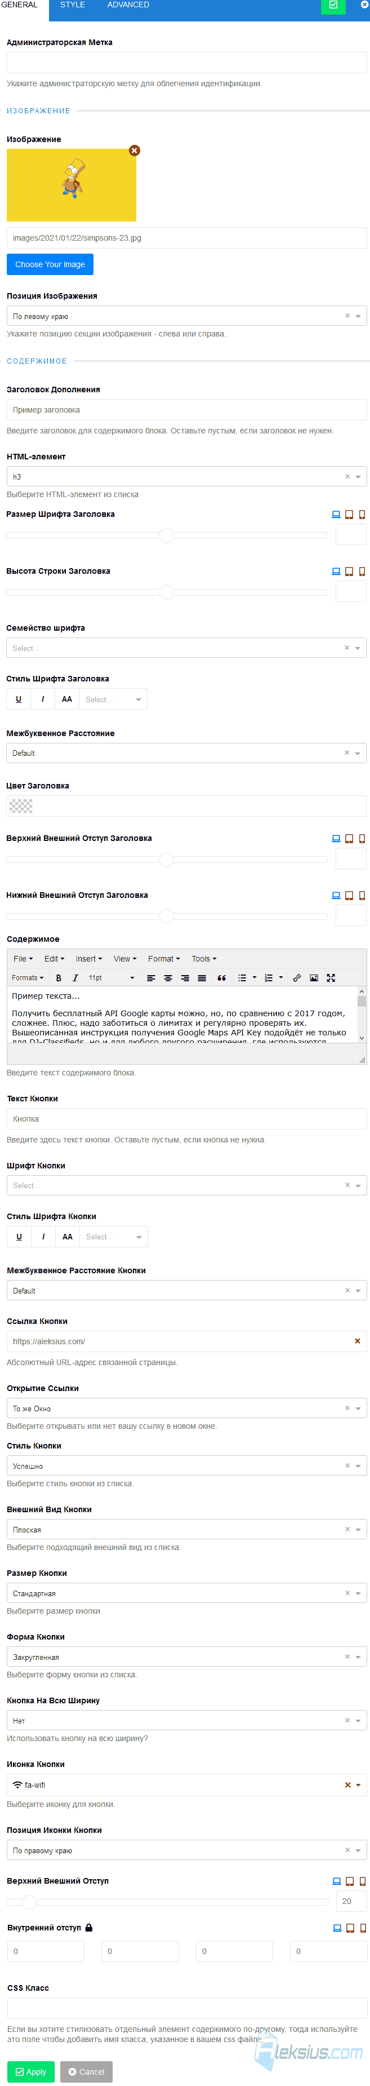
Task: Remove the selected Simpsons image
Action: click(x=135, y=150)
